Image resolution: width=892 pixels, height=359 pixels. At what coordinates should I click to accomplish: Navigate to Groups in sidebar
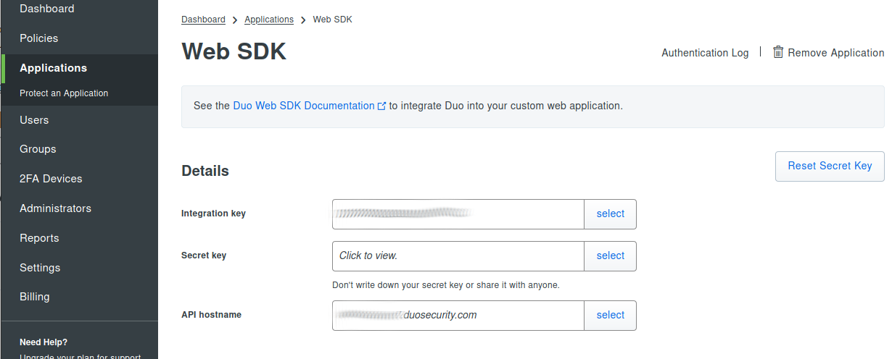click(x=38, y=149)
